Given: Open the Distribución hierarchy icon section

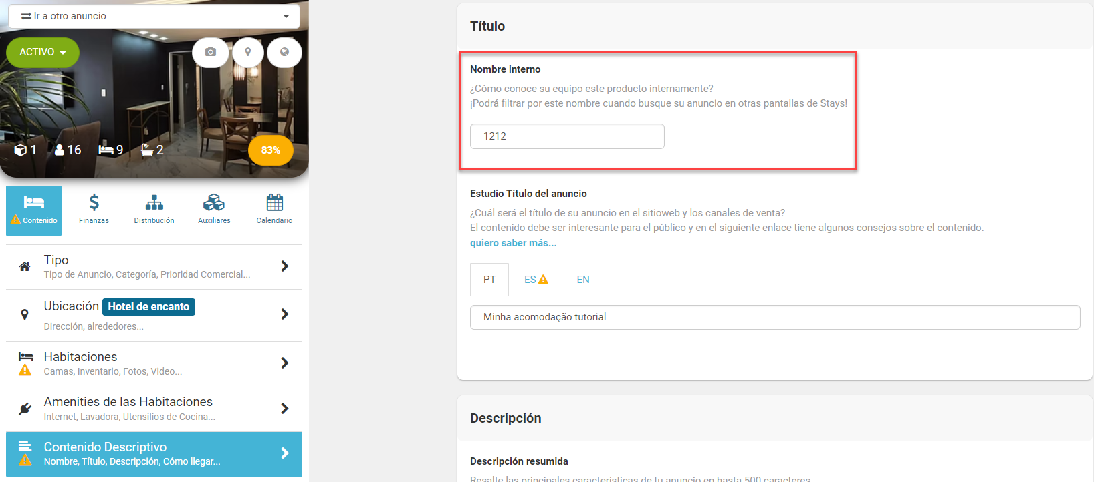Looking at the screenshot, I should pos(154,210).
